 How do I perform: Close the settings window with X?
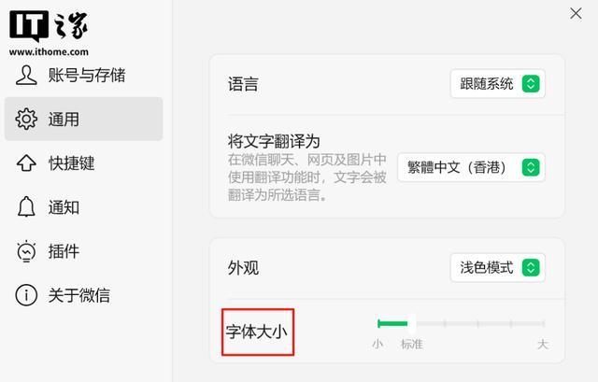click(576, 14)
